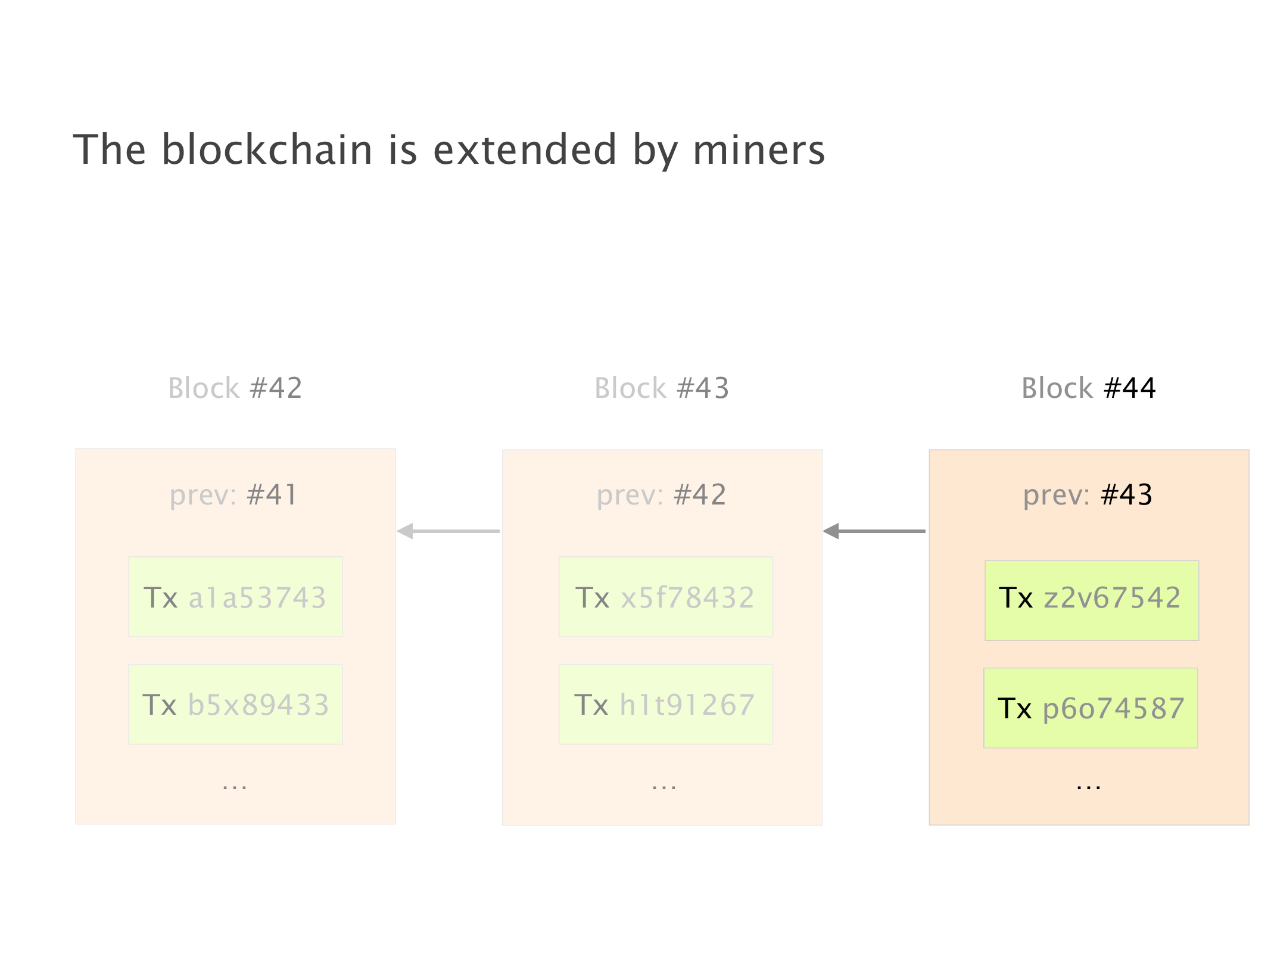This screenshot has height=953, width=1271.
Task: Pick transaction Tx z2v67542 in Block #44
Action: tap(1091, 600)
